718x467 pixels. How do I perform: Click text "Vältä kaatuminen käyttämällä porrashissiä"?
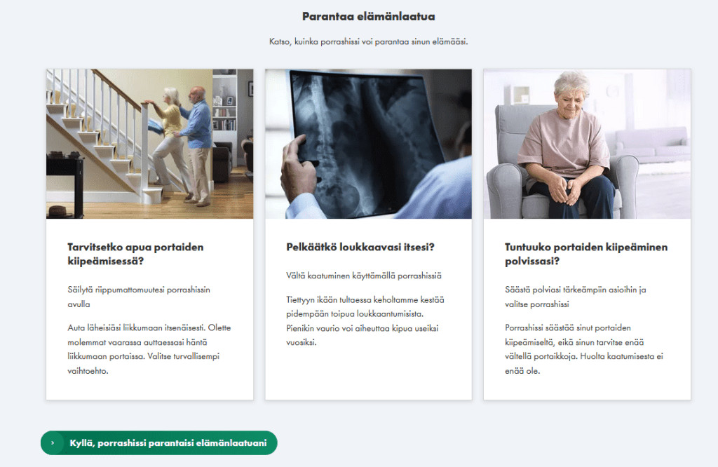[x=364, y=276]
